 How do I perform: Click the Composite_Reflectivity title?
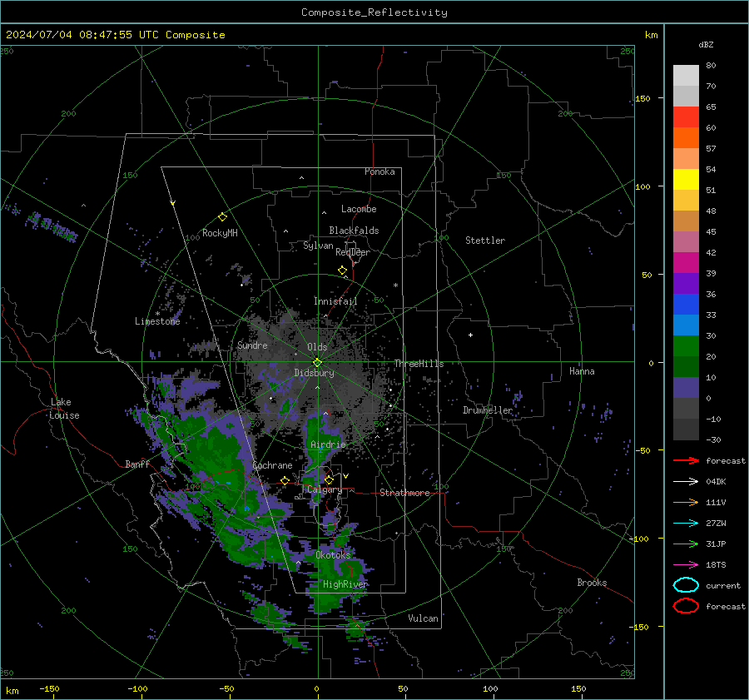(374, 12)
